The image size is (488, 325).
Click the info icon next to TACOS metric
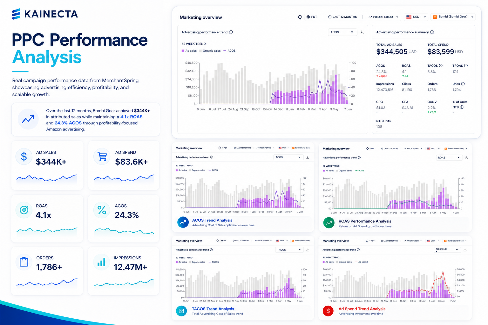pyautogui.click(x=441, y=66)
